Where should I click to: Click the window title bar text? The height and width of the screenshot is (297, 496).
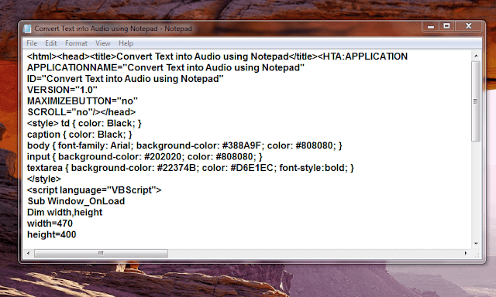[113, 29]
